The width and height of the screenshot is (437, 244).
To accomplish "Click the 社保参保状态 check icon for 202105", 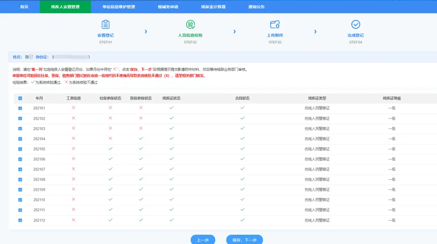I will [x=110, y=149].
